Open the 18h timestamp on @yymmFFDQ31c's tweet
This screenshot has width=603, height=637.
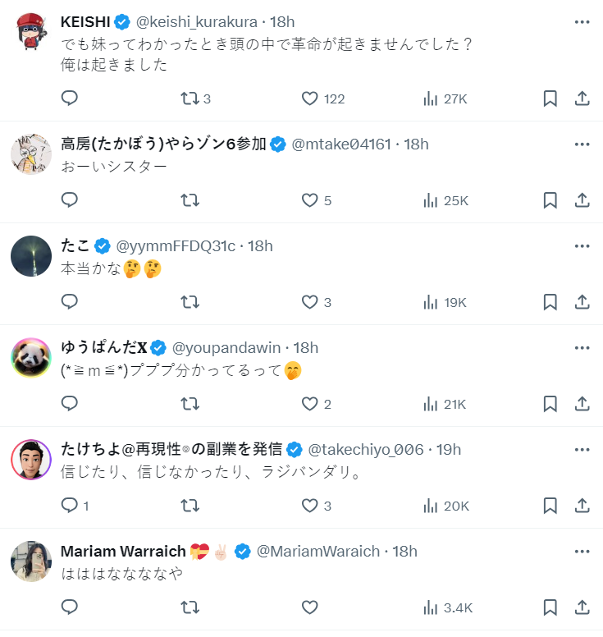[260, 246]
